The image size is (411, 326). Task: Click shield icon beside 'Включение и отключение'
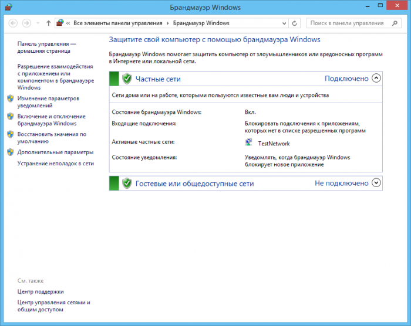tap(11, 117)
